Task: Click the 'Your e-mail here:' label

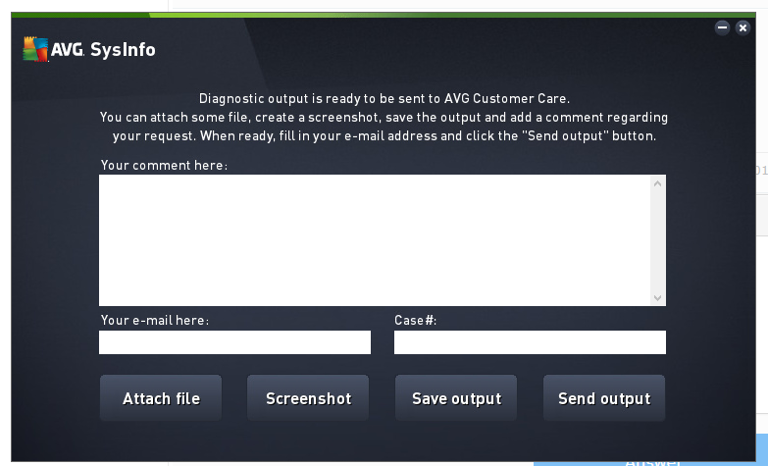Action: pyautogui.click(x=155, y=320)
